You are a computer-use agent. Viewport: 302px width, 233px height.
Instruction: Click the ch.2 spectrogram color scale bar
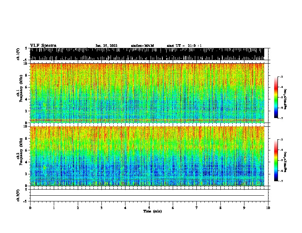[276, 160]
